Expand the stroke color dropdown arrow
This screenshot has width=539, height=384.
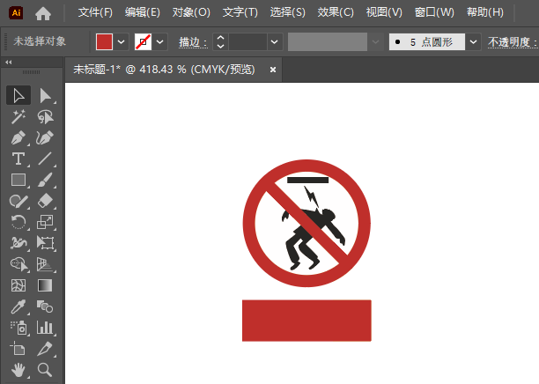159,42
